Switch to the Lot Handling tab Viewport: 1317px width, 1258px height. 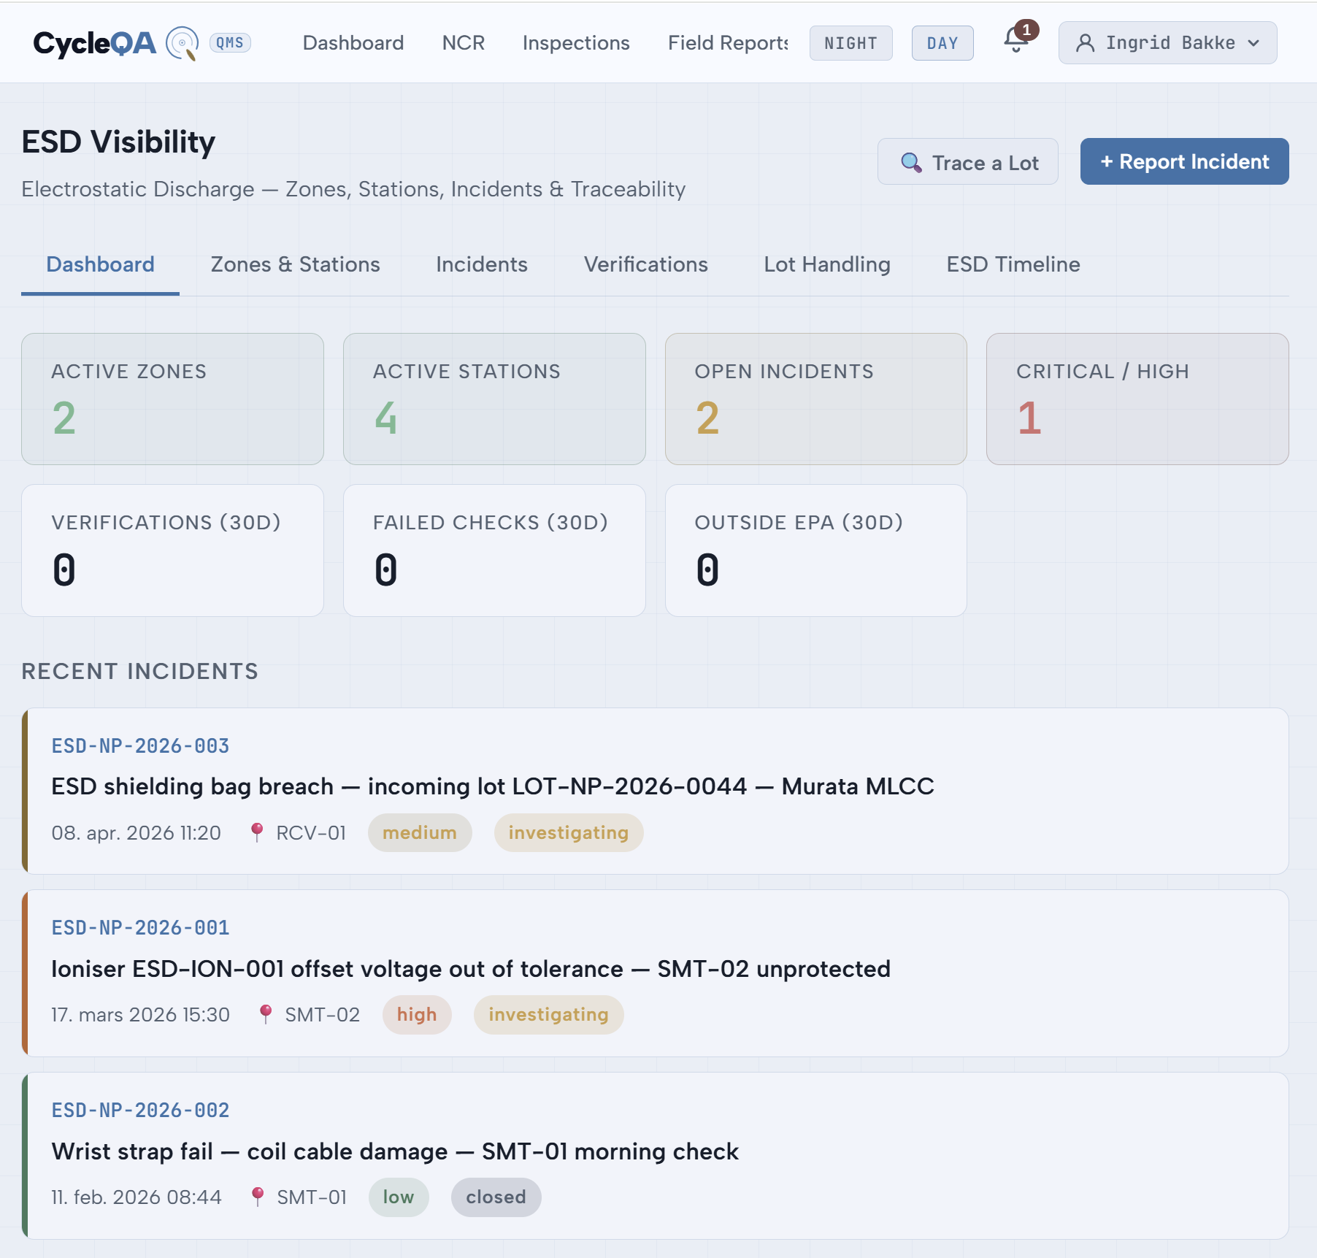tap(827, 264)
